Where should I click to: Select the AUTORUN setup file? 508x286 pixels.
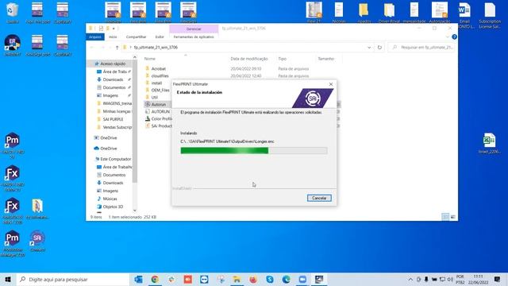(x=160, y=111)
